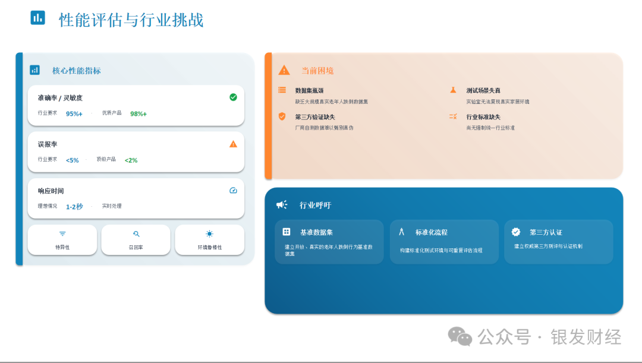Click the flask icon beside 测试场景失真
The width and height of the screenshot is (642, 363).
pyautogui.click(x=453, y=90)
